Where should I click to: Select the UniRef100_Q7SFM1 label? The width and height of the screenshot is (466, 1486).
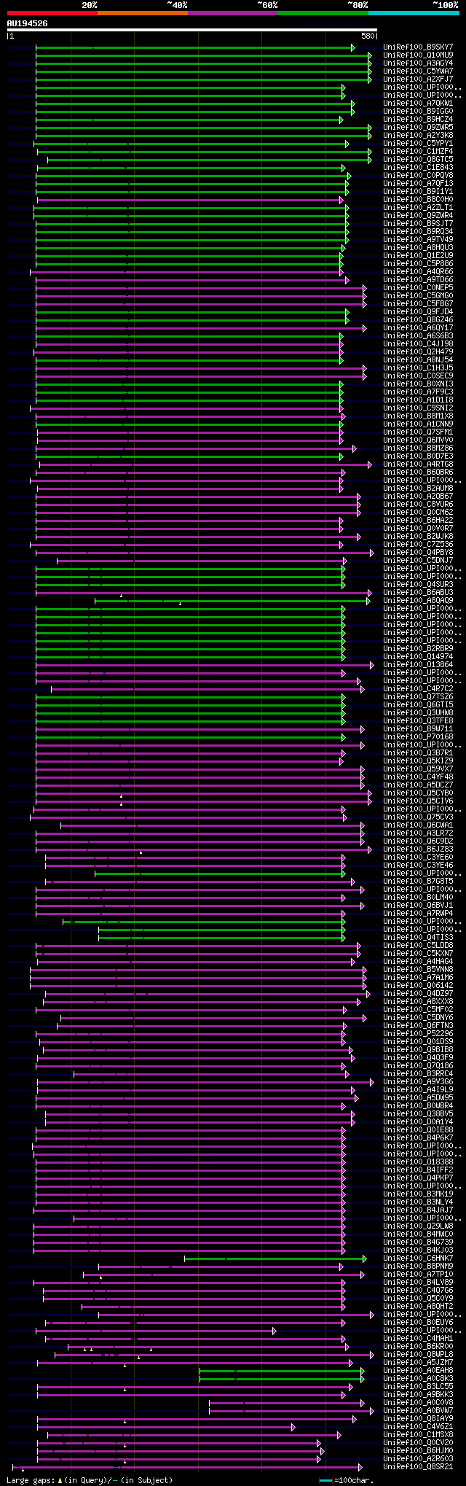(x=418, y=432)
